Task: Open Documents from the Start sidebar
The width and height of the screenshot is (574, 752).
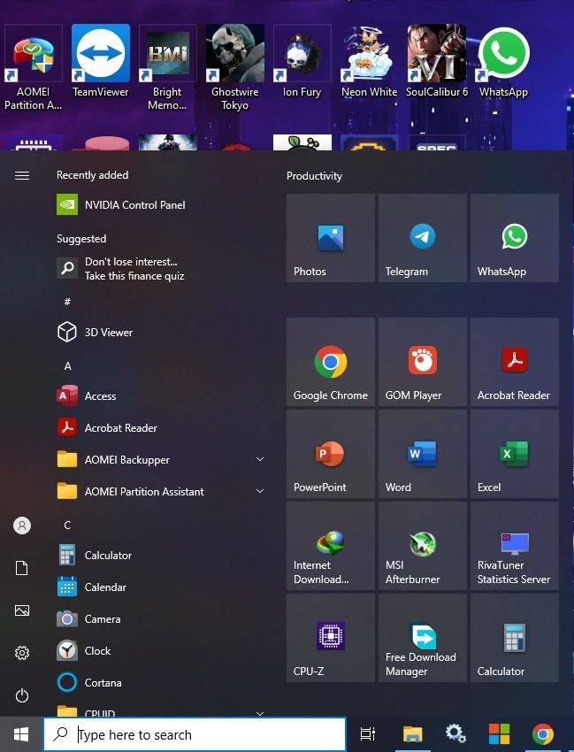Action: [x=22, y=568]
